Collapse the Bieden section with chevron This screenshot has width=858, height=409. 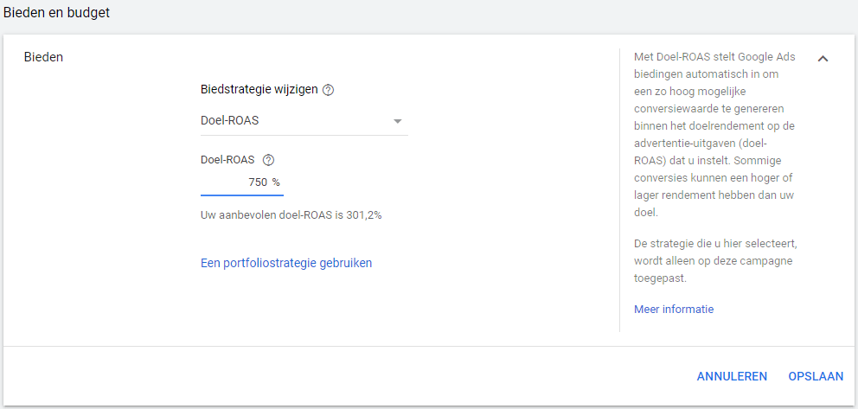823,59
